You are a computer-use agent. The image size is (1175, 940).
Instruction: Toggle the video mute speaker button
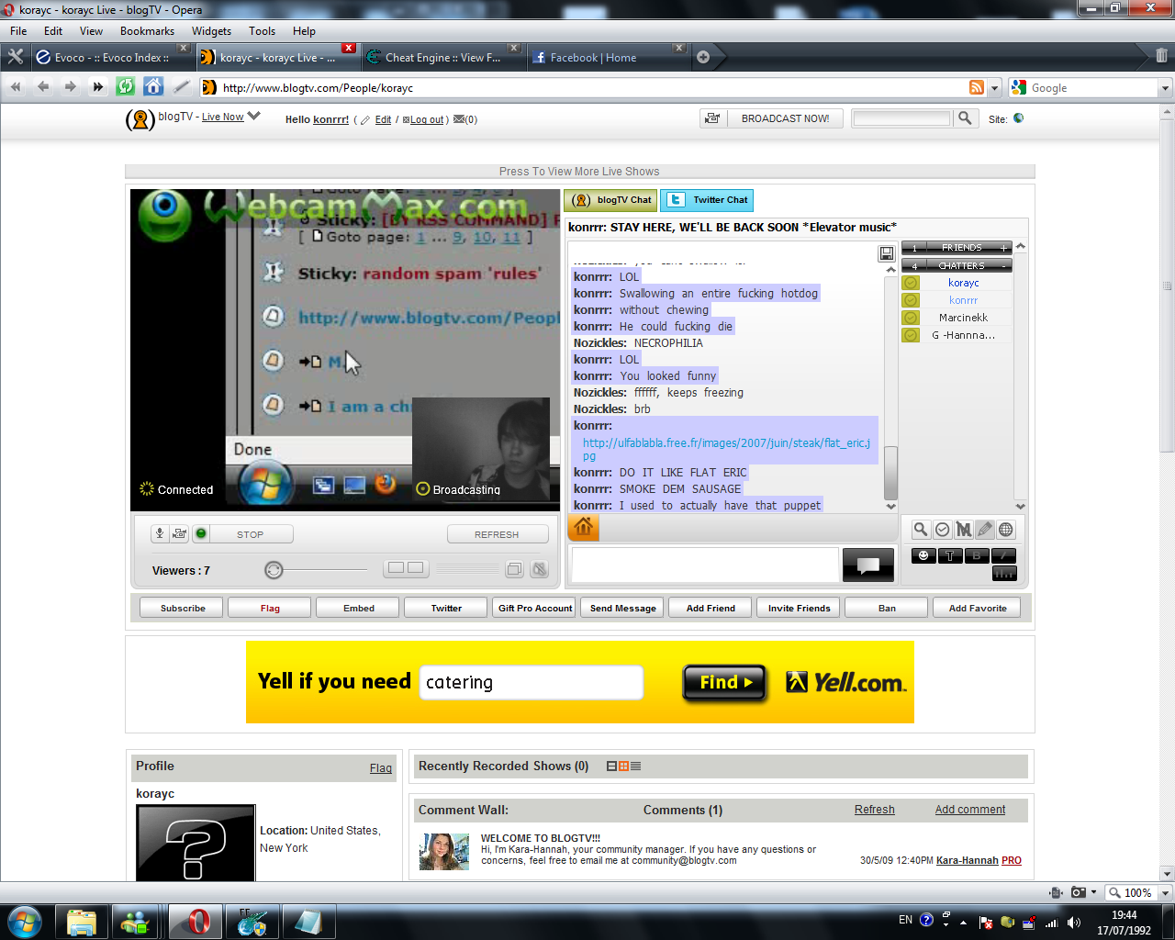coord(540,569)
